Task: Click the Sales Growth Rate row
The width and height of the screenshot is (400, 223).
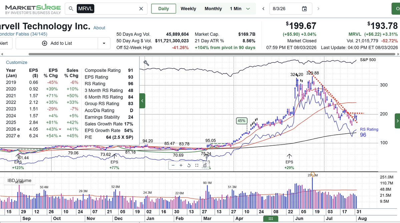Action: 109,124
